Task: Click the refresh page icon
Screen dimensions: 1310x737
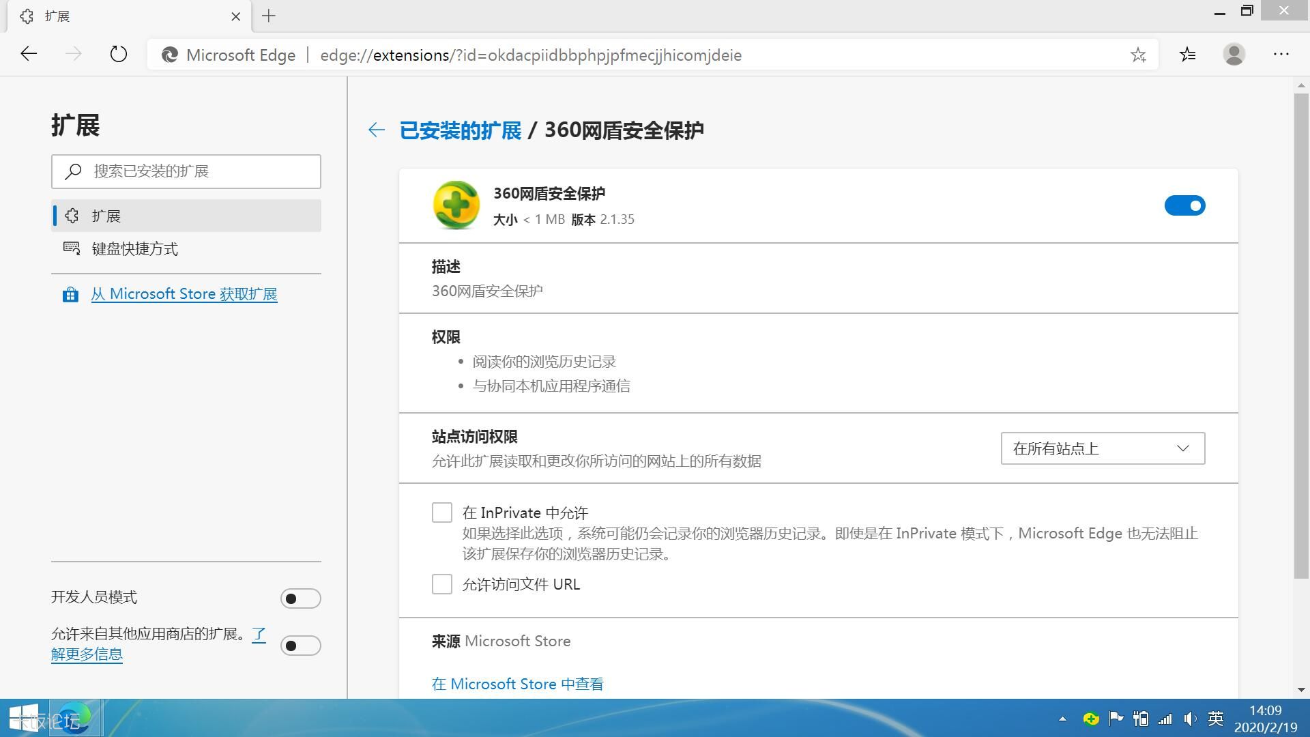Action: click(119, 55)
